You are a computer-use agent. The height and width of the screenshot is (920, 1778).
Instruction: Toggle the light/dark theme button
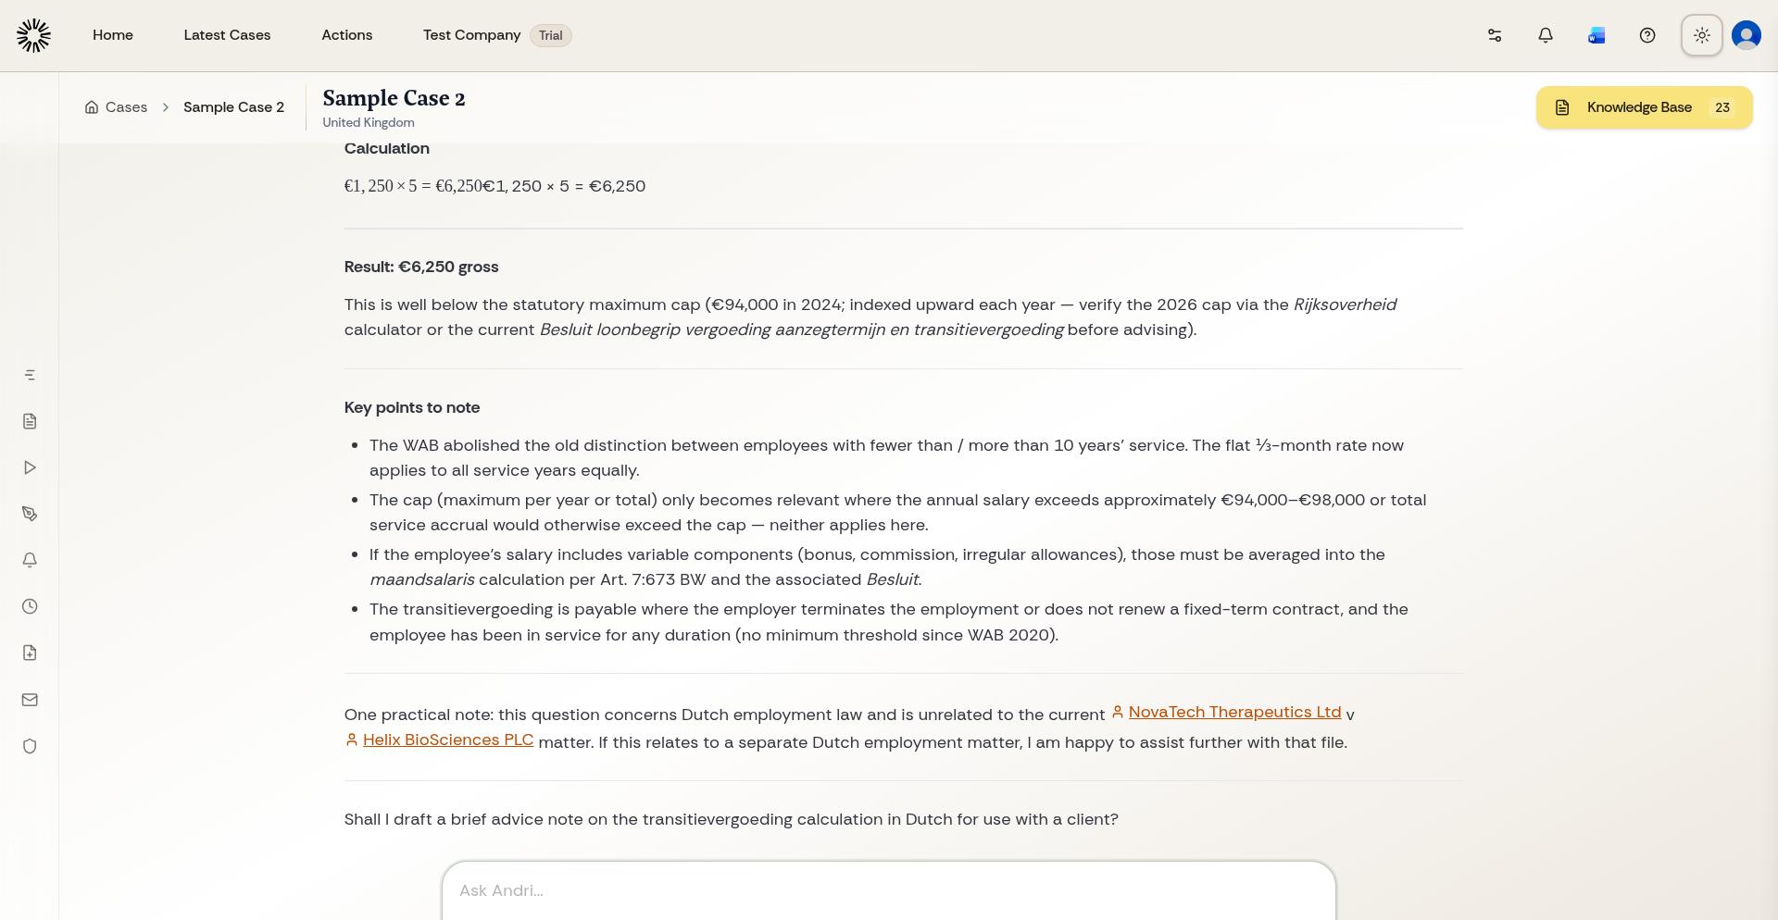1701,35
